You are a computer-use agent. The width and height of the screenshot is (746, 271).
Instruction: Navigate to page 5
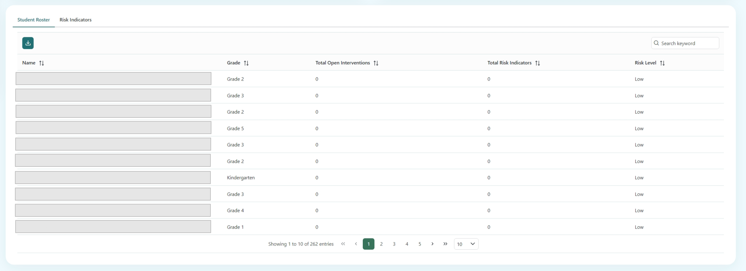(420, 244)
